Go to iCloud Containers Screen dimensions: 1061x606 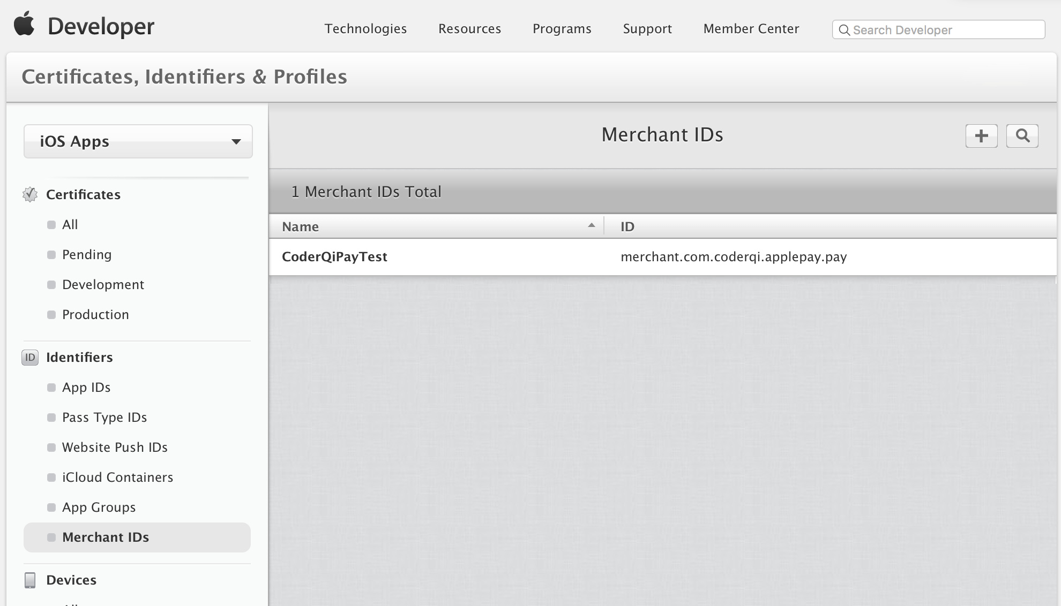coord(117,477)
